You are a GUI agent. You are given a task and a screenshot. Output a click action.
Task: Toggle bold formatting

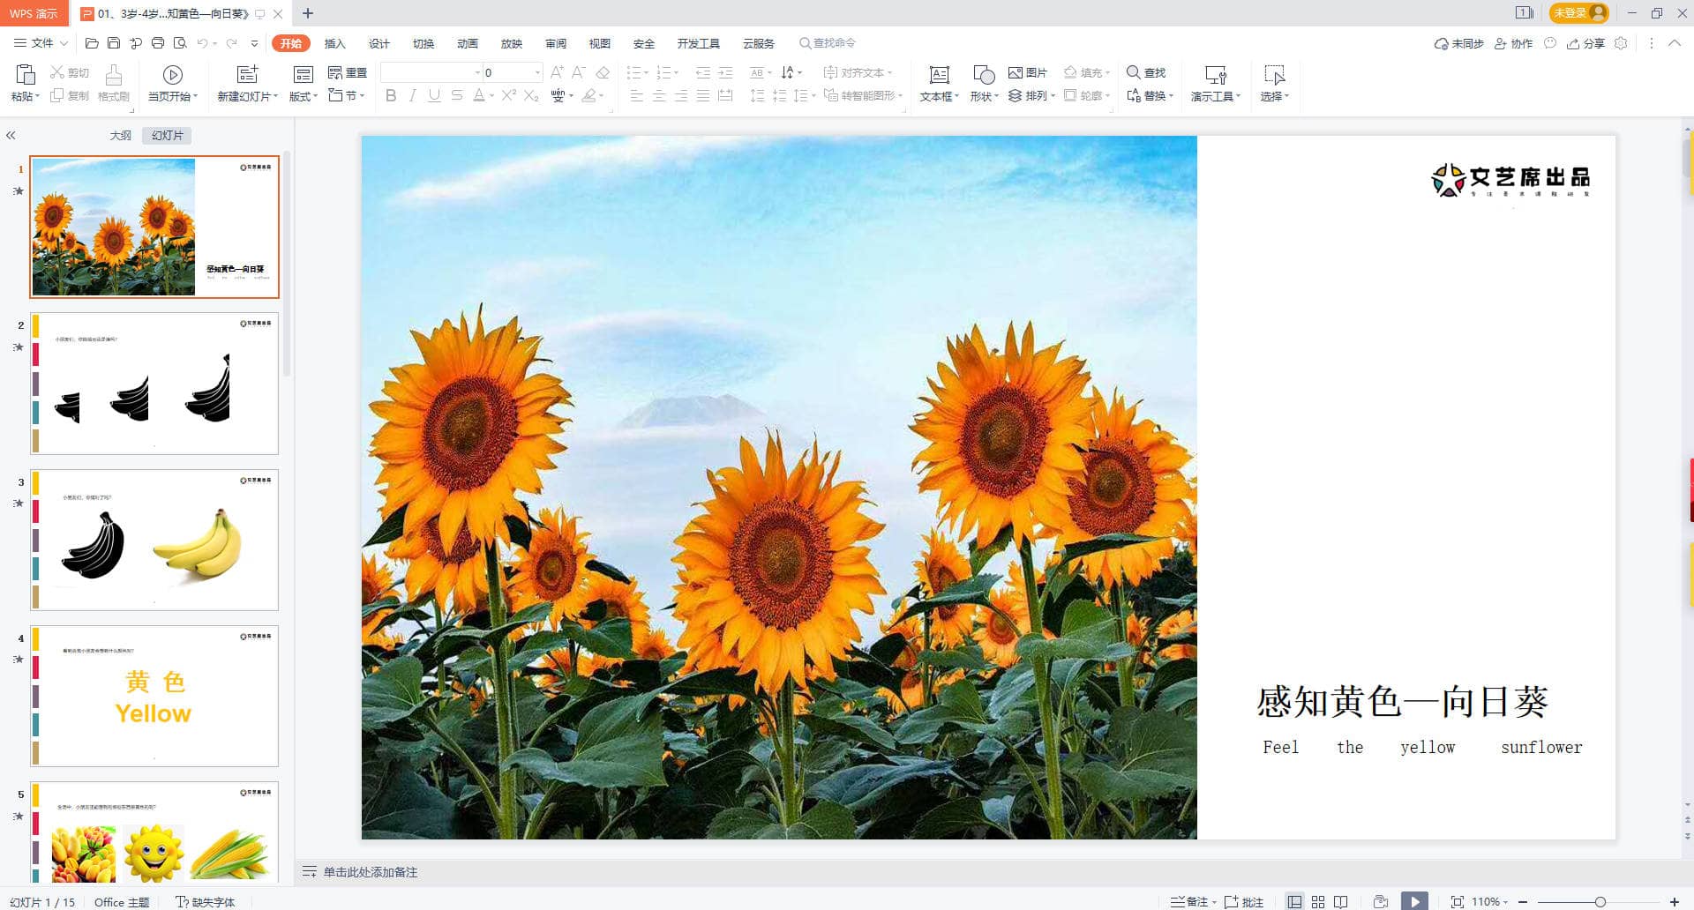tap(391, 95)
